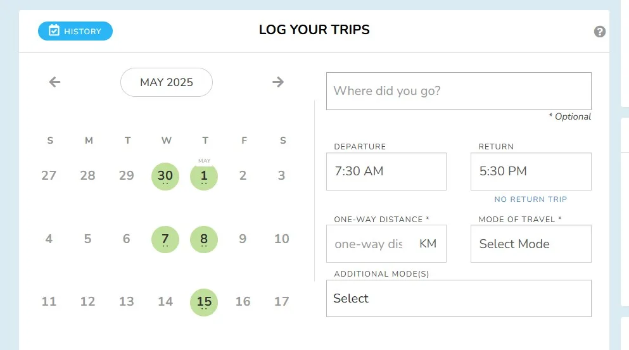629x350 pixels.
Task: Select highlighted date April 30
Action: pyautogui.click(x=165, y=177)
